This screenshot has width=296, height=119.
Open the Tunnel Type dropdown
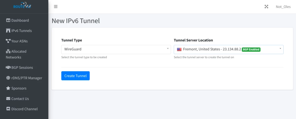click(116, 49)
